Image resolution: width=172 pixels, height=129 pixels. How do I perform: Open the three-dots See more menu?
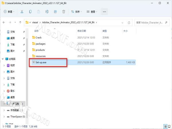(x=104, y=12)
